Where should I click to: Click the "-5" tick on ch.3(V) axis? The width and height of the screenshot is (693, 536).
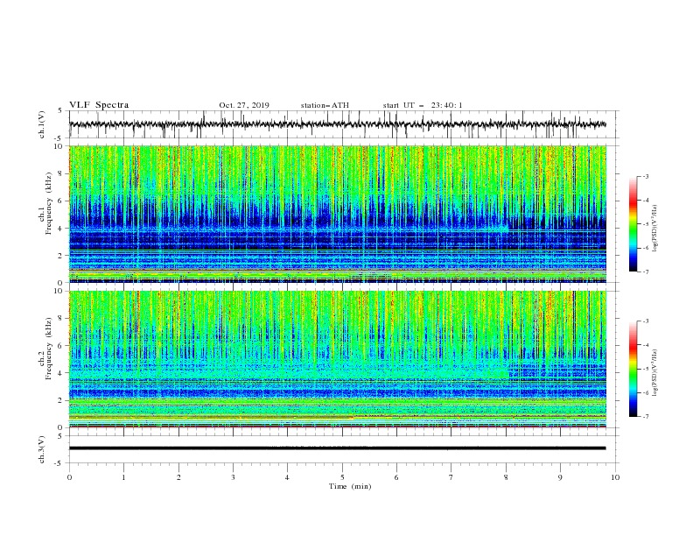coord(59,463)
